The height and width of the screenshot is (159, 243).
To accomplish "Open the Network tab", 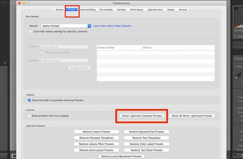I will [183, 10].
